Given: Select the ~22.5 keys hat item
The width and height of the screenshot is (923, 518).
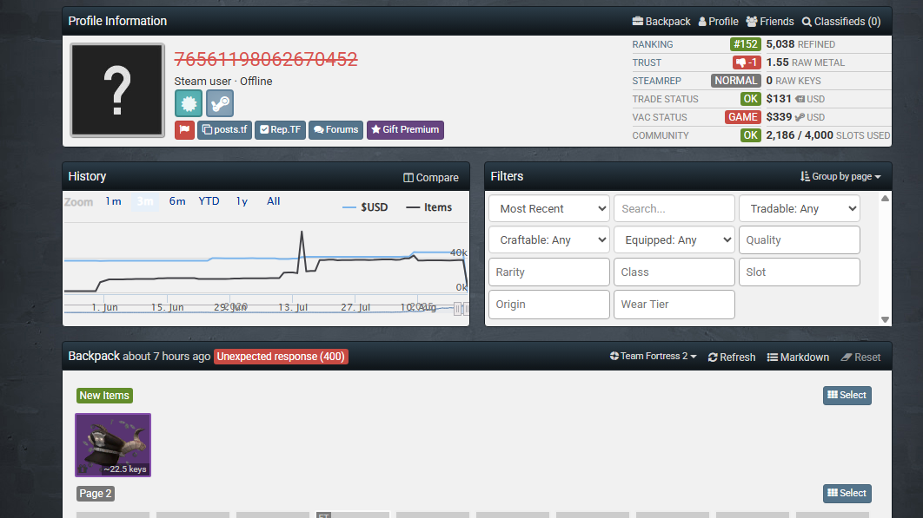Looking at the screenshot, I should (x=113, y=445).
